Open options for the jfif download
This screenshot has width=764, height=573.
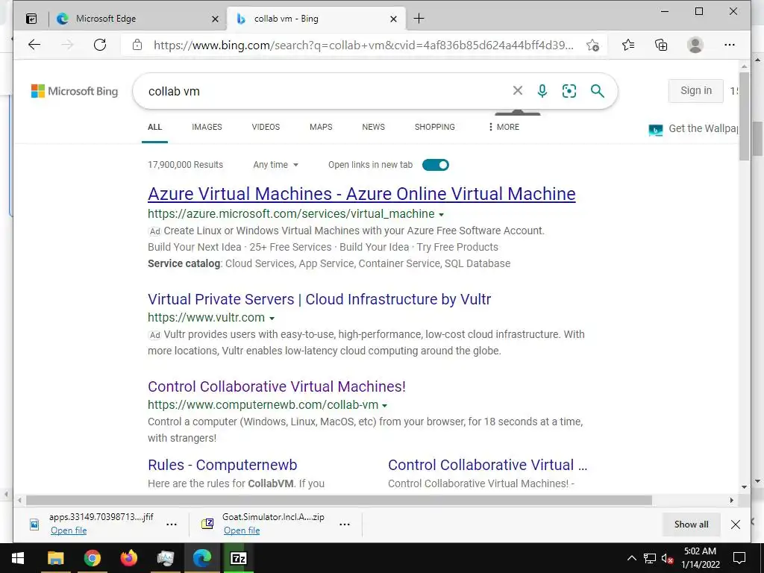pyautogui.click(x=172, y=525)
